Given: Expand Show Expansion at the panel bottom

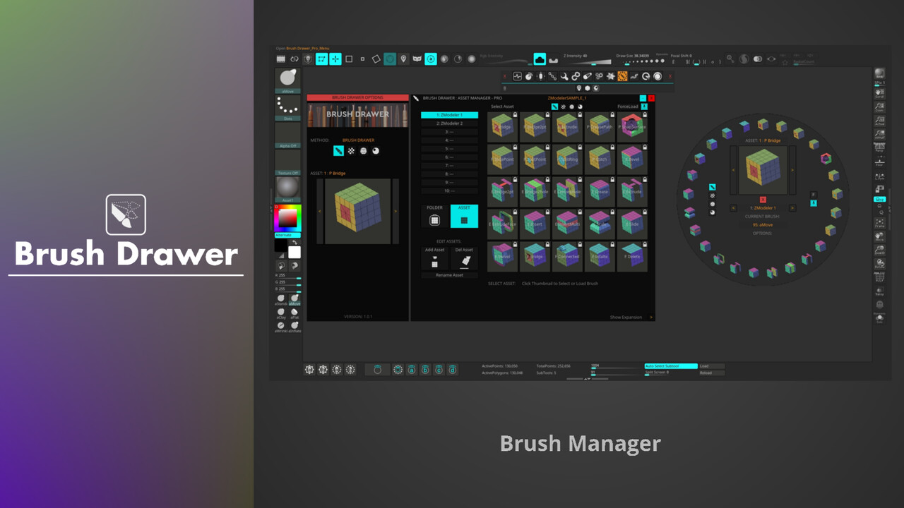Looking at the screenshot, I should click(626, 317).
